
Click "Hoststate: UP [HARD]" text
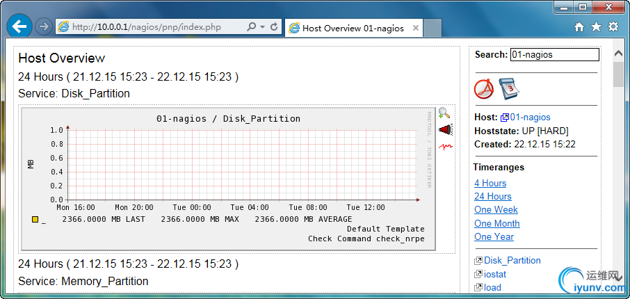pos(522,131)
